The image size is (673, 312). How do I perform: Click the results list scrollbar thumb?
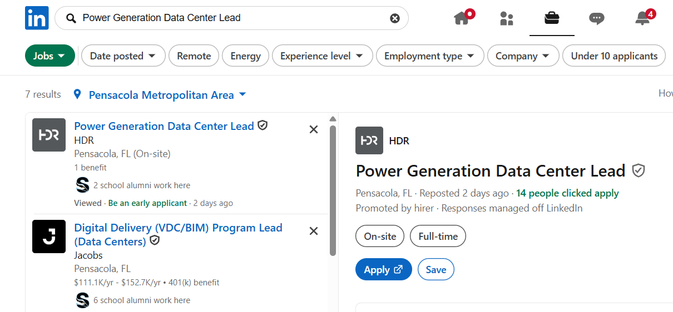coord(333,190)
